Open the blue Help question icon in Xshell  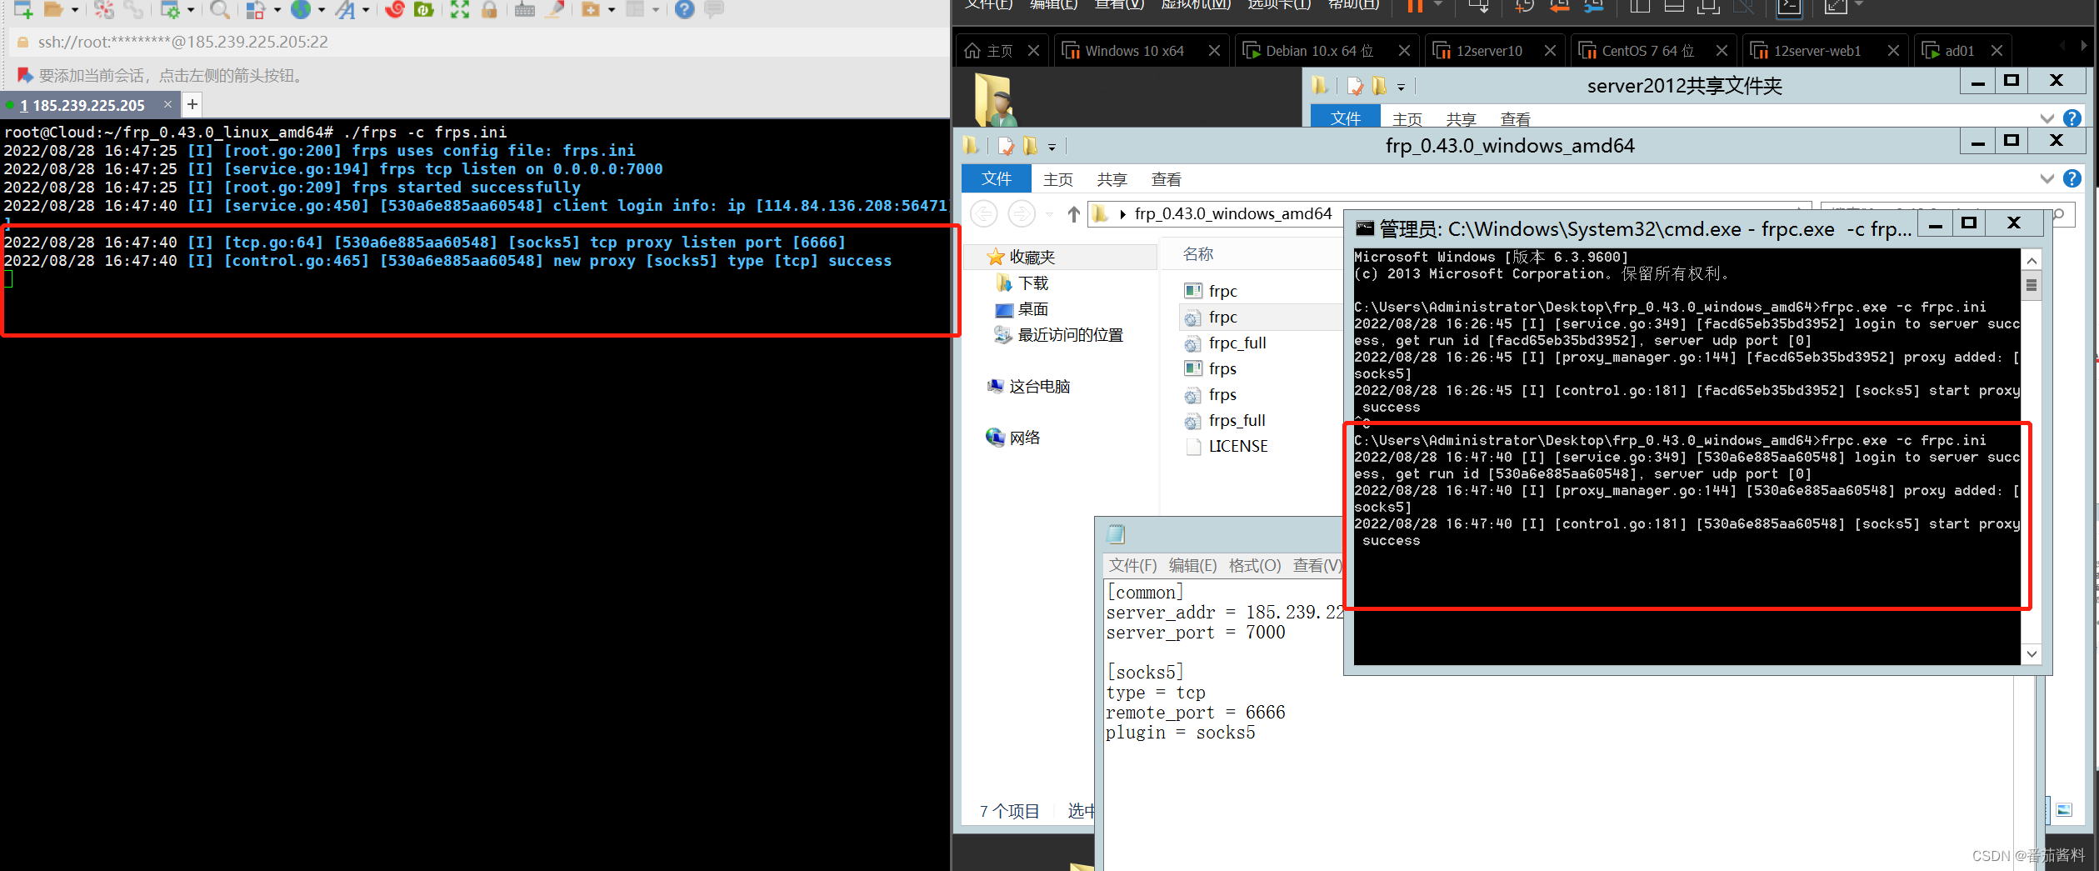click(x=684, y=9)
